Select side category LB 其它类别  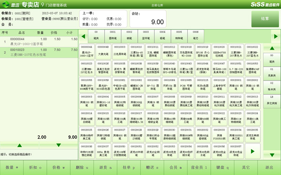tap(272, 101)
